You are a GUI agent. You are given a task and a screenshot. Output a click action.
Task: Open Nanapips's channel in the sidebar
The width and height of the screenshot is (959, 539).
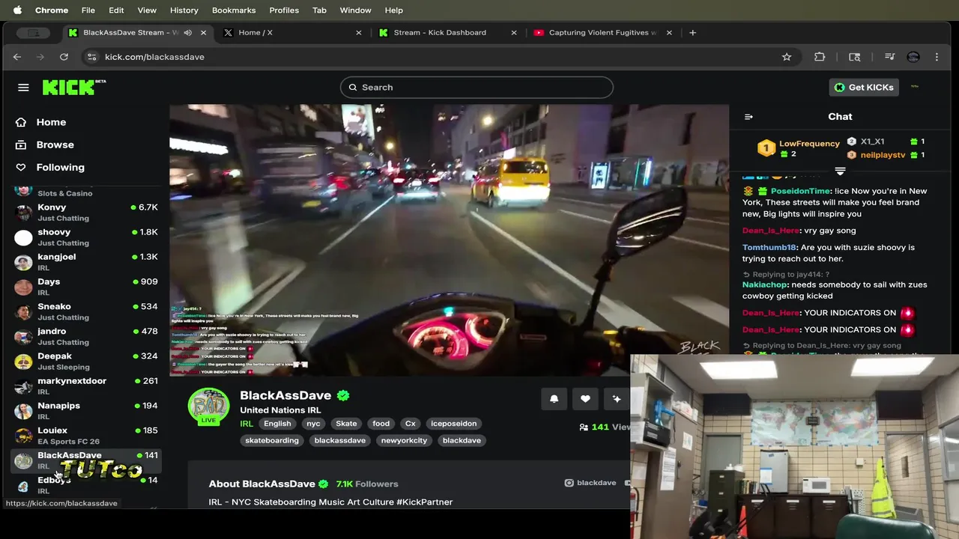click(x=87, y=410)
